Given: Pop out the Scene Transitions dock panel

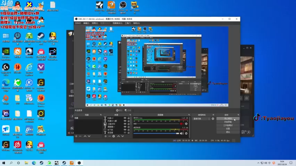Looking at the screenshot, I should (x=213, y=115).
